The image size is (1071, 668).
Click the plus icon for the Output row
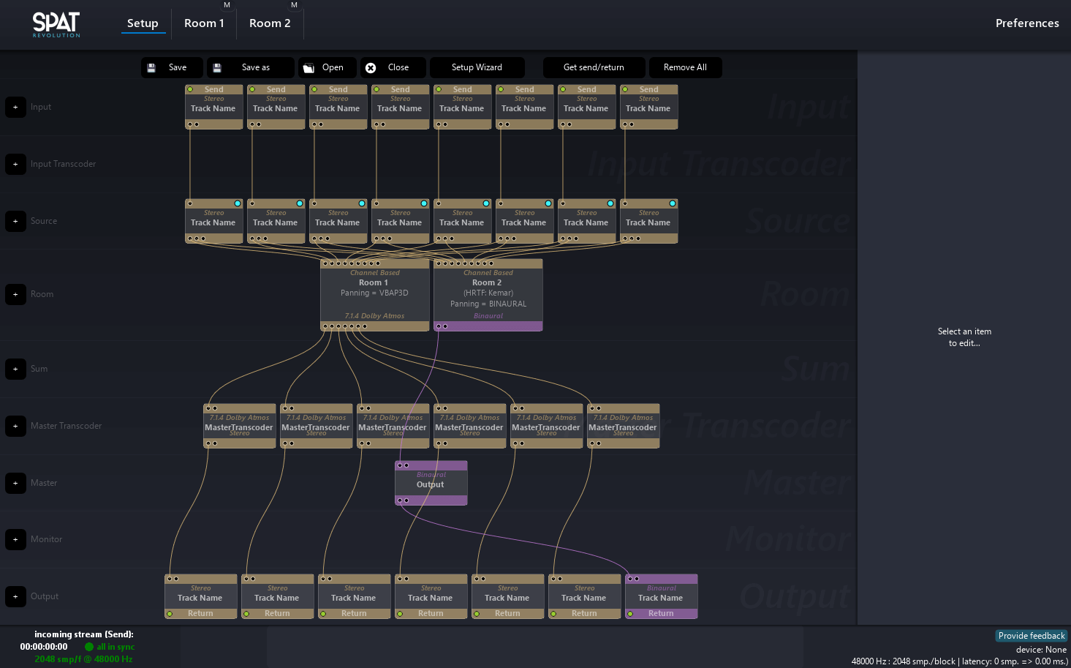click(x=15, y=596)
